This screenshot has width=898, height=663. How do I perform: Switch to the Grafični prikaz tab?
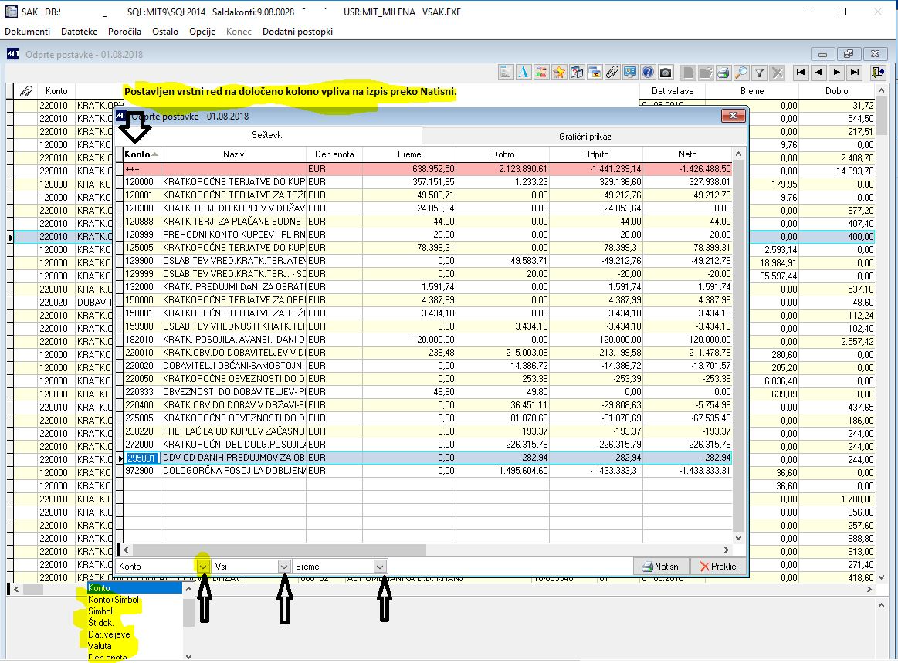point(585,137)
